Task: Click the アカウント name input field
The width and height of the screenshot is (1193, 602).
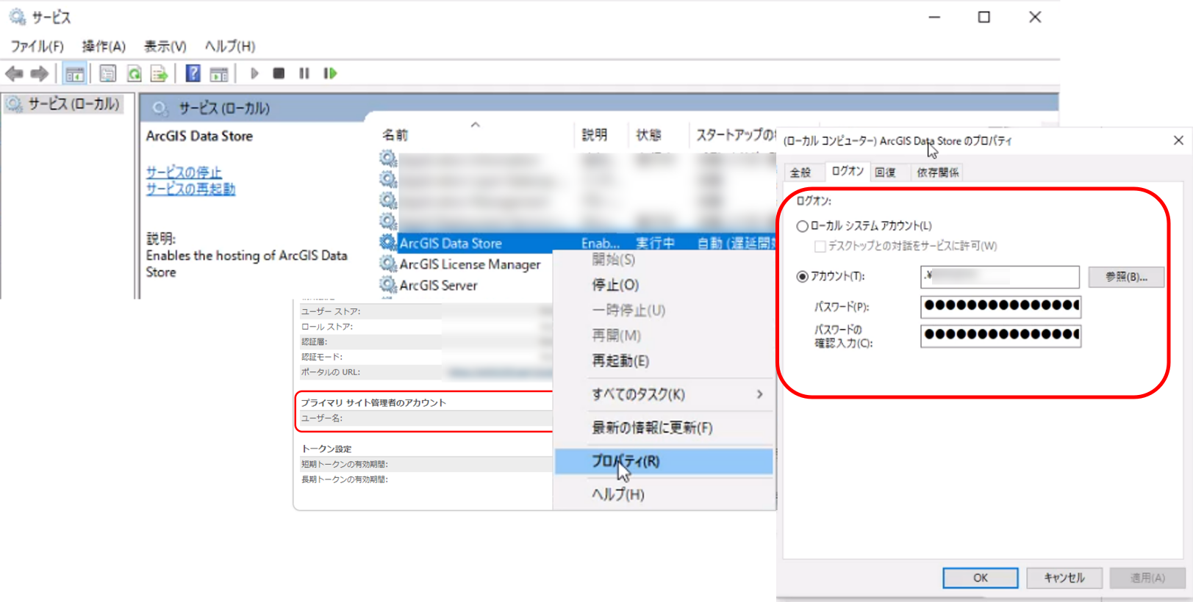Action: [x=1000, y=277]
